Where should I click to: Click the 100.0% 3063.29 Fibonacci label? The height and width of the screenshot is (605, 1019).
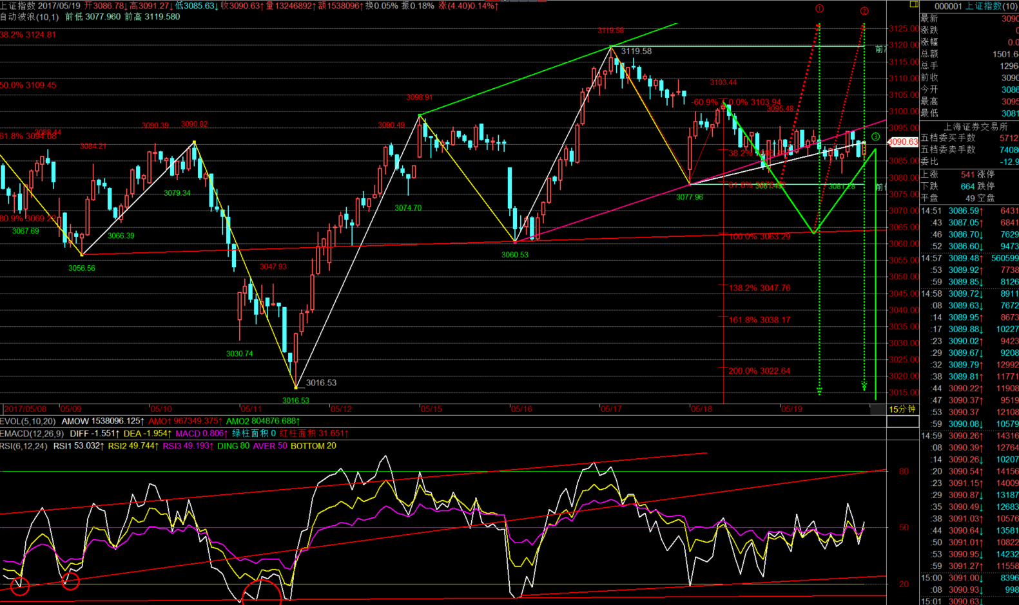[759, 236]
